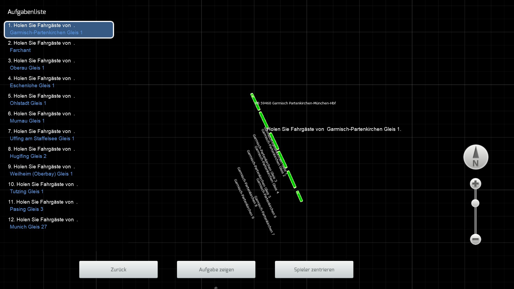The image size is (514, 289).
Task: Select task 9 Weilheim (Oberbay) Gleis 1
Action: tap(41, 170)
